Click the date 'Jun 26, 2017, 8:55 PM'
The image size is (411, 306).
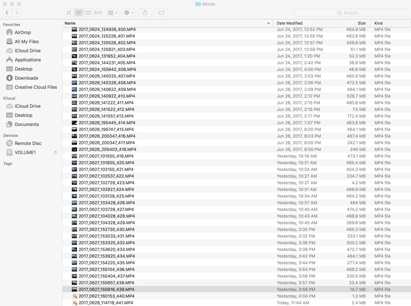pyautogui.click(x=299, y=149)
